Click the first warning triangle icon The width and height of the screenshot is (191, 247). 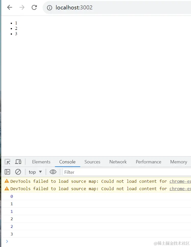[7, 181]
